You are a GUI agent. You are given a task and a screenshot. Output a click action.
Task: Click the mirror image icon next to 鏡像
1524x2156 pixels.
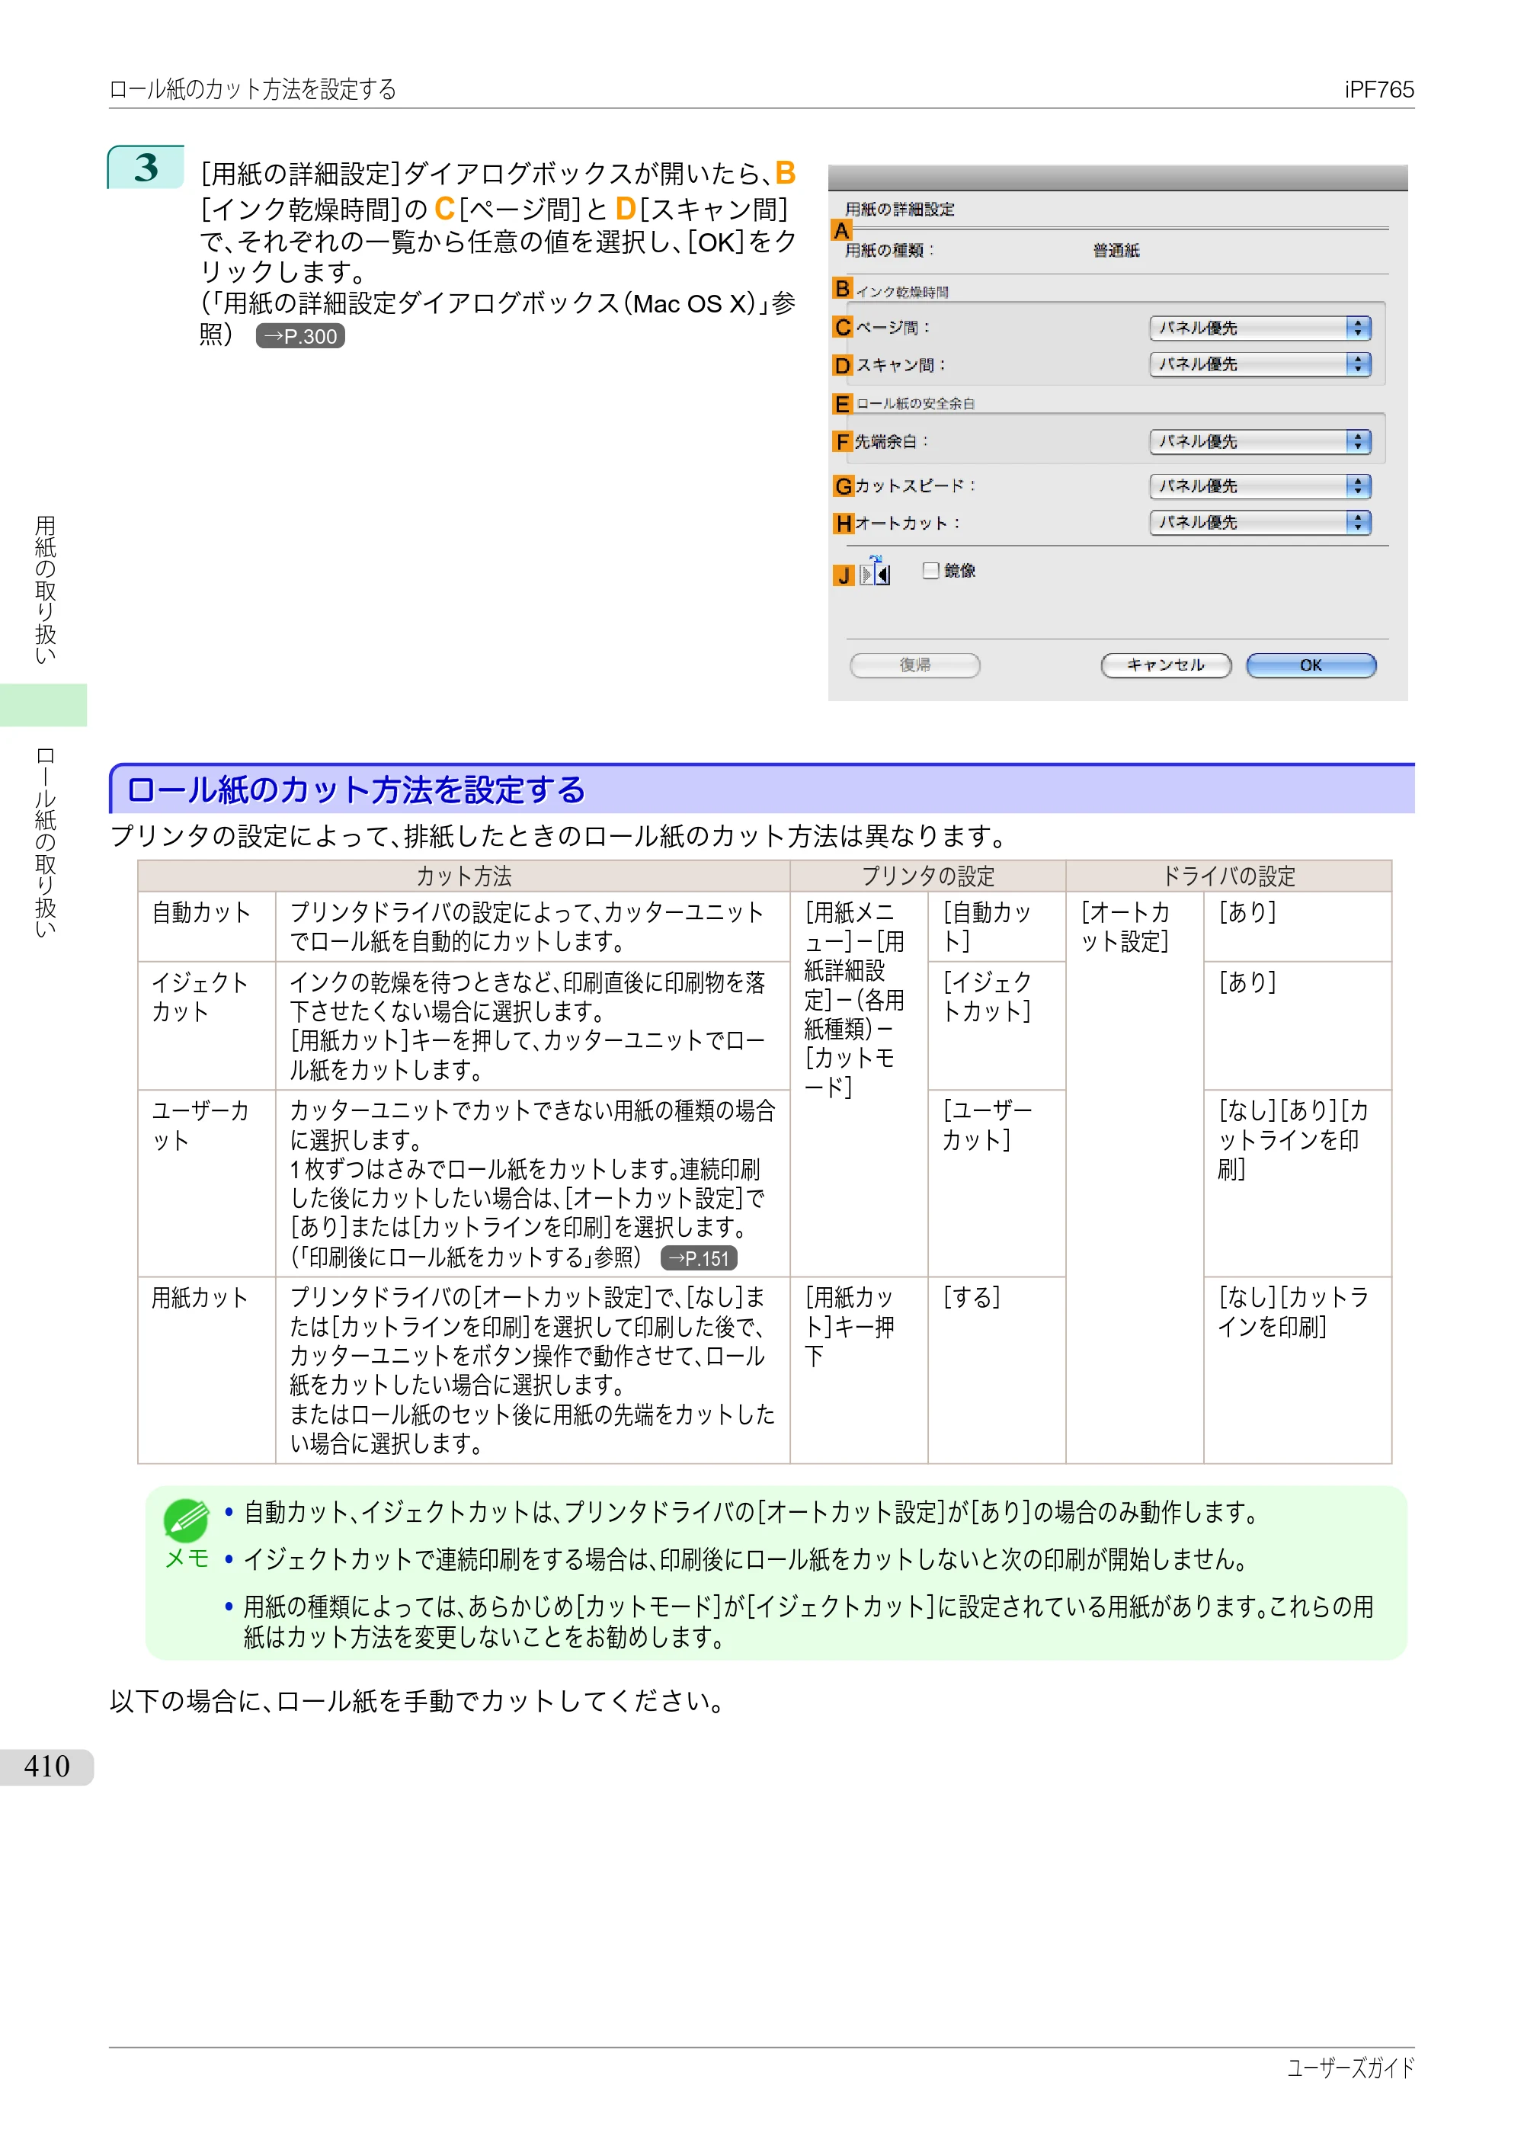[875, 571]
